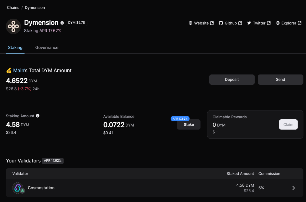306x202 pixels.
Task: Open the Github link
Action: [x=231, y=23]
